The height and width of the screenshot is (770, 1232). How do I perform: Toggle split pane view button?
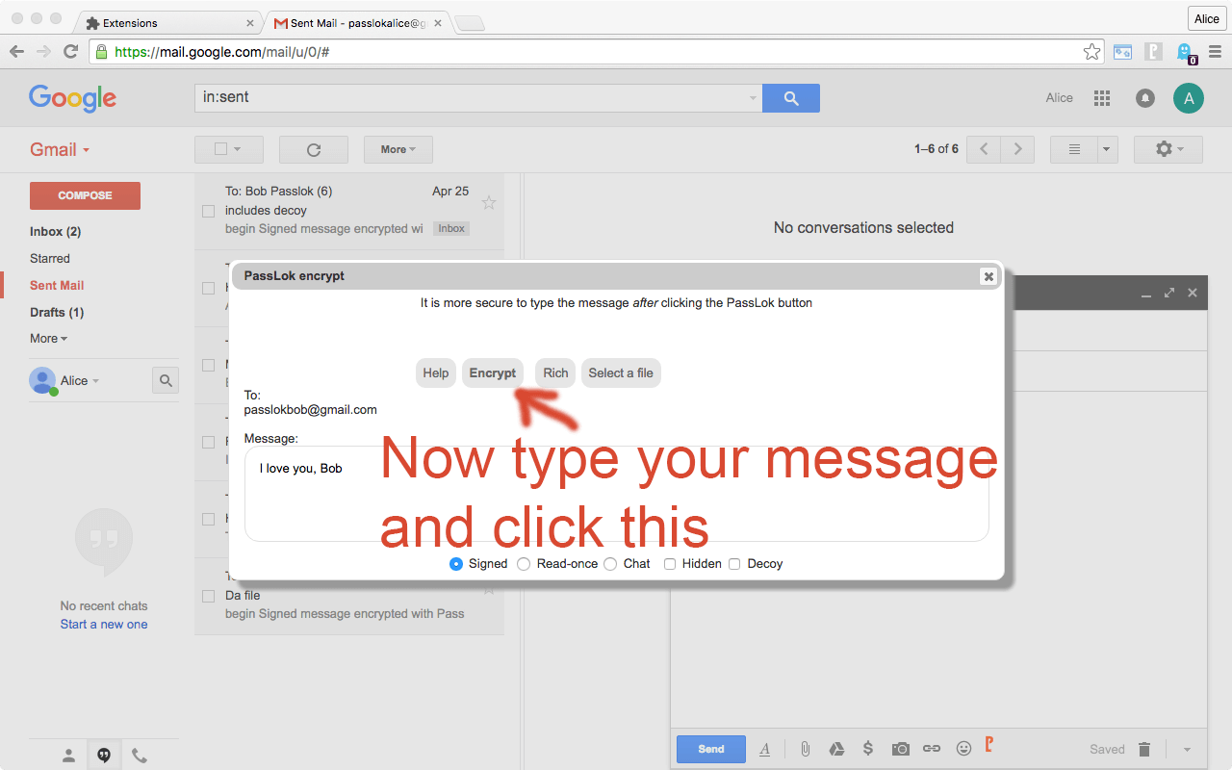click(1074, 149)
